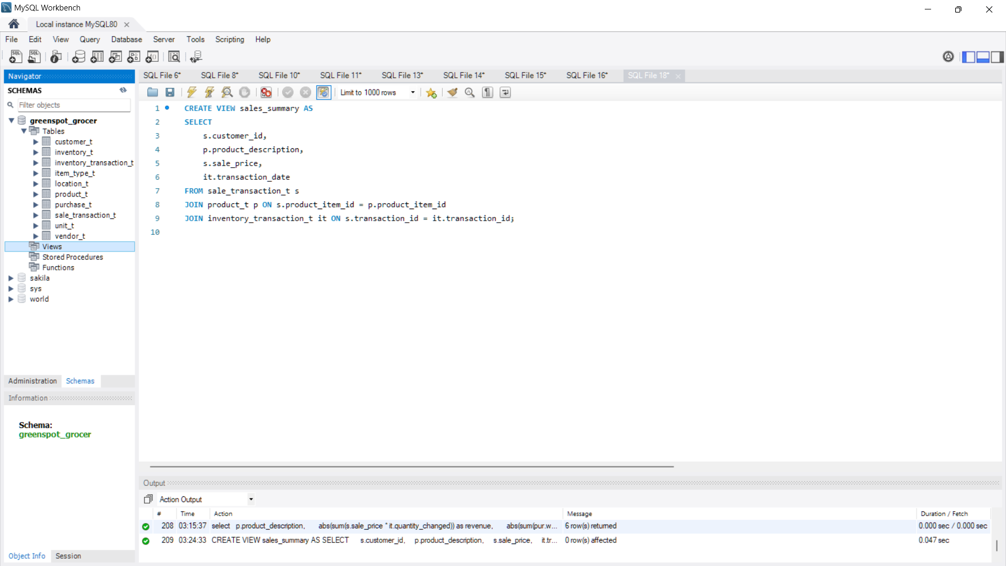The width and height of the screenshot is (1006, 566).
Task: Stop the running query icon
Action: pyautogui.click(x=245, y=92)
